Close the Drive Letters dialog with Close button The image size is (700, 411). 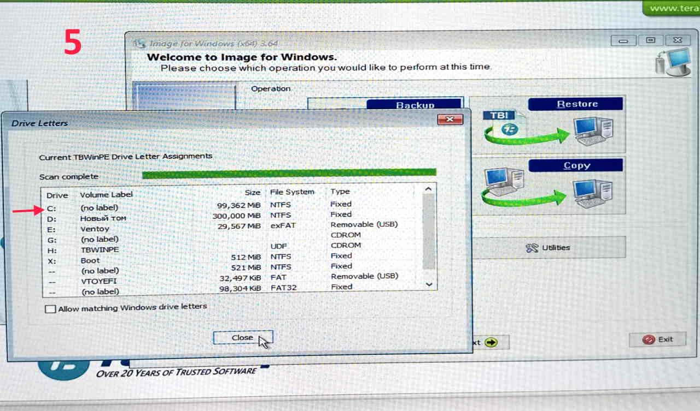tap(243, 338)
